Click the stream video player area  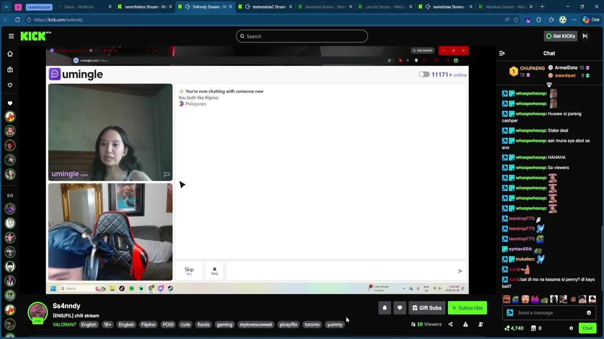[x=257, y=170]
